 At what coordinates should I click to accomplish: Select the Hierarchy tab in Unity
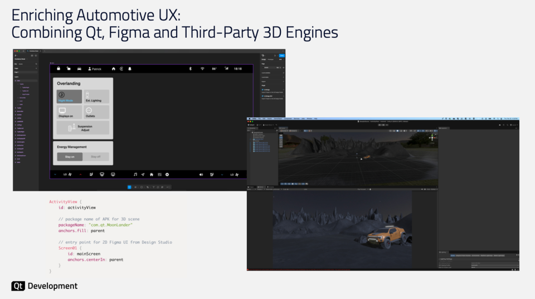252,128
